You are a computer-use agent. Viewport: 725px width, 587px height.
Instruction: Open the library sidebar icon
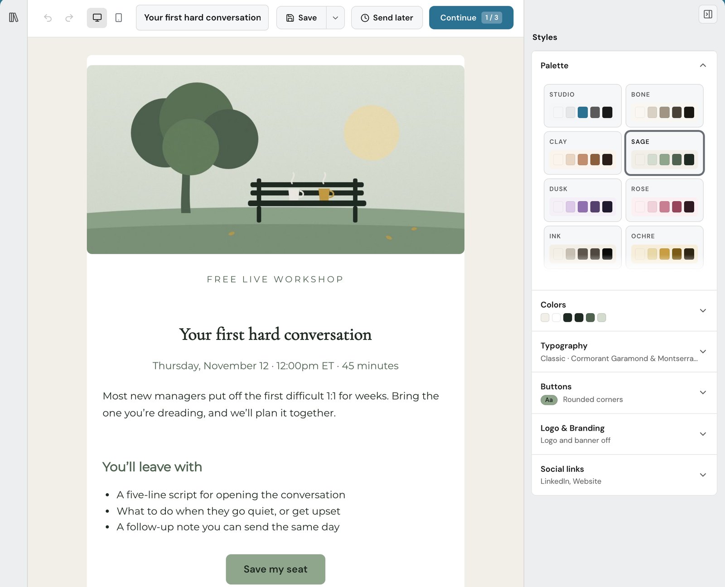[x=14, y=18]
